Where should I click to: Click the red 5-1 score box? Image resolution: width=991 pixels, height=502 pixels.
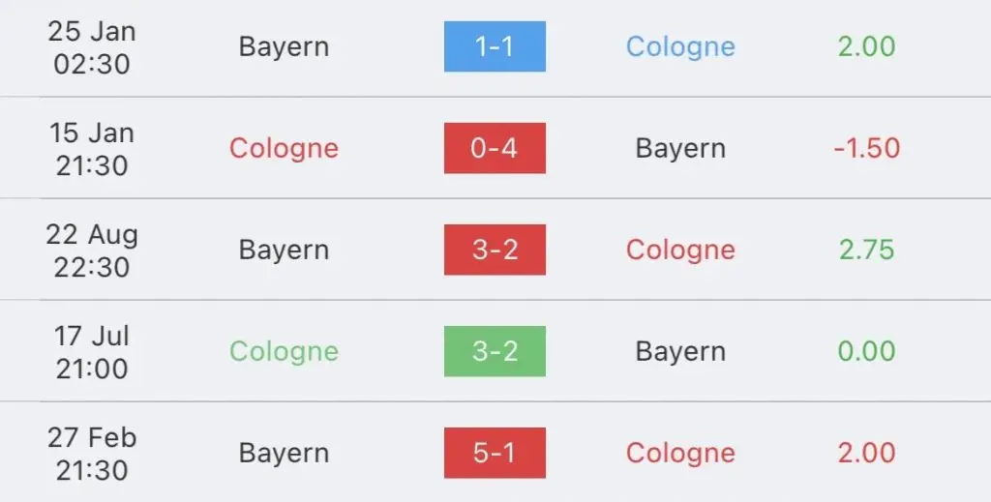click(495, 454)
